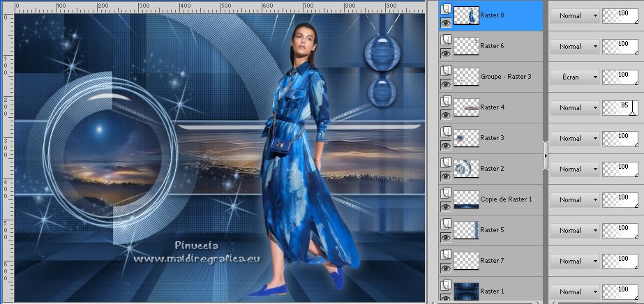Select the Copie de Raster 1 thumbnail

point(466,199)
